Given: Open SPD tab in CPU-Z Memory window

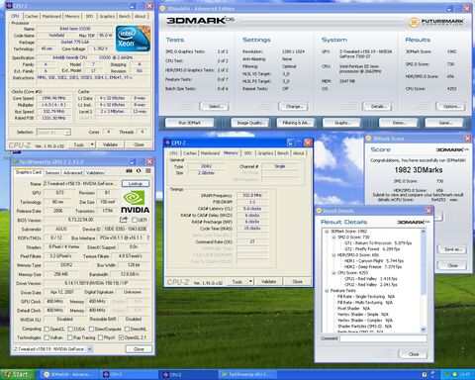Looking at the screenshot, I should [247, 153].
